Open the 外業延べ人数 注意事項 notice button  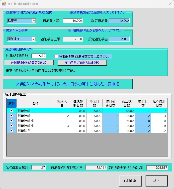coord(68,84)
